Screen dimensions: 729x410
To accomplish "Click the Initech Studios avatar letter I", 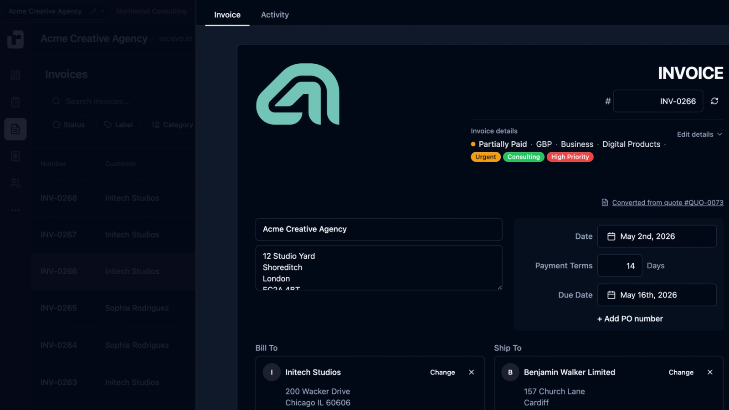I will [x=272, y=372].
